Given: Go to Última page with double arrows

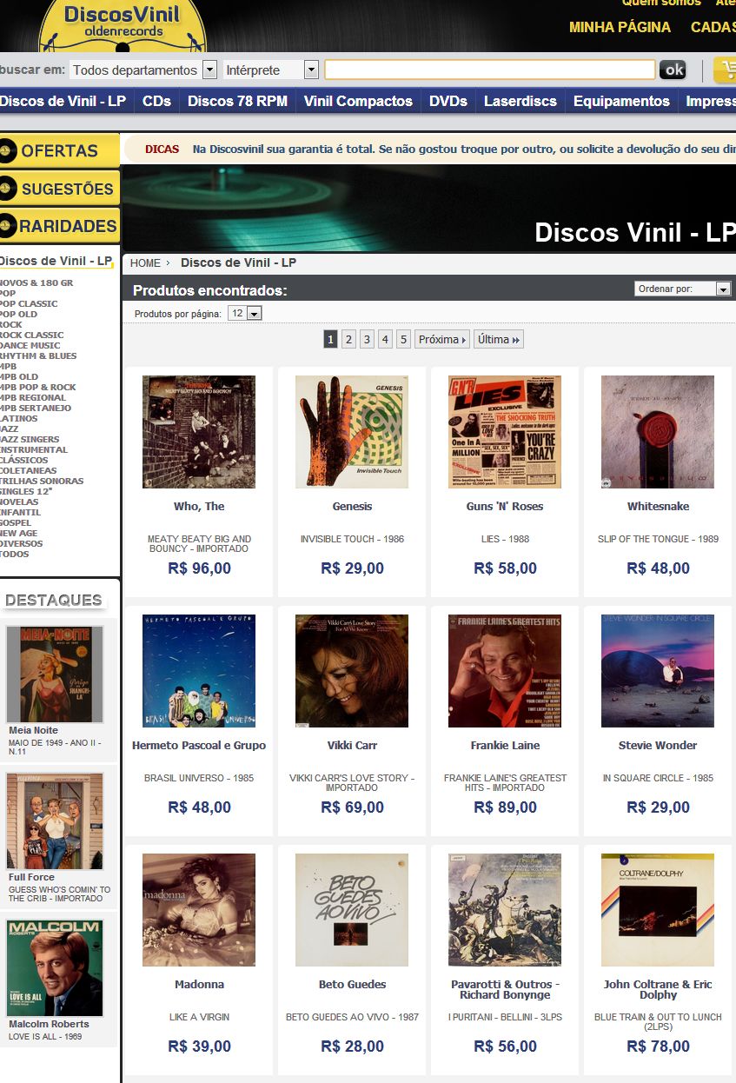Looking at the screenshot, I should (x=499, y=339).
